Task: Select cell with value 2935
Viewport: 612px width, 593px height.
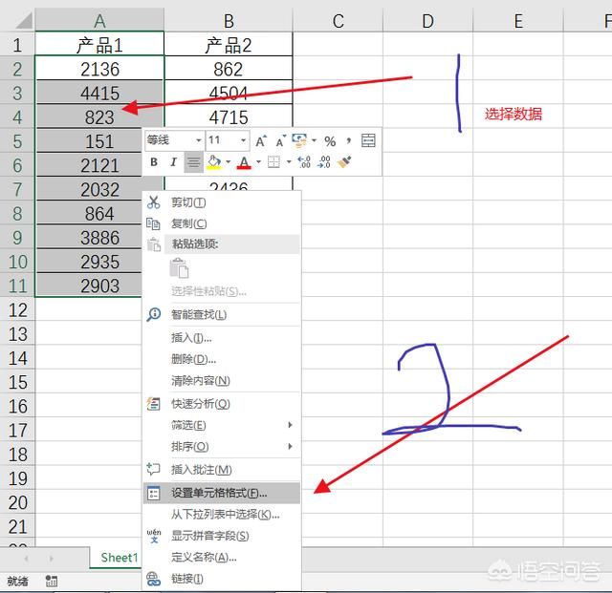Action: click(89, 262)
